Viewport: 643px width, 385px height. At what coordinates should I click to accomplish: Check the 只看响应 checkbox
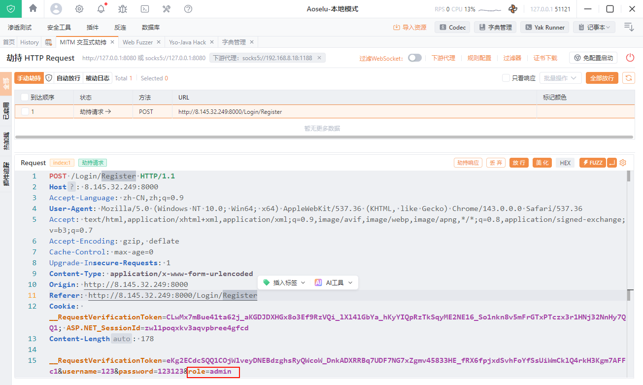(506, 78)
